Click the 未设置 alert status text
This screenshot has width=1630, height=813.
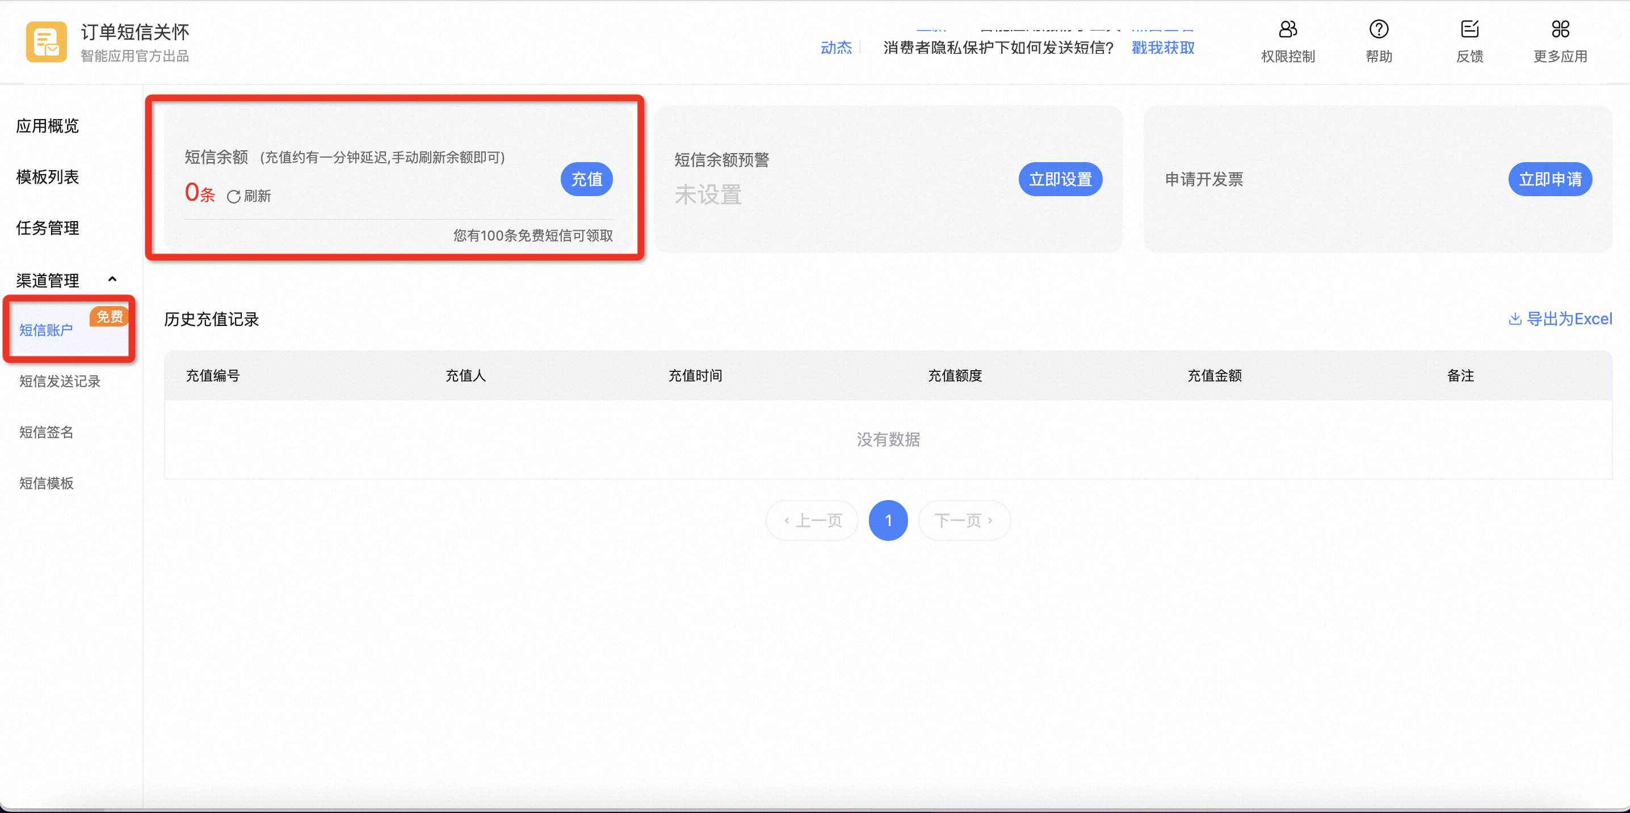pos(707,196)
